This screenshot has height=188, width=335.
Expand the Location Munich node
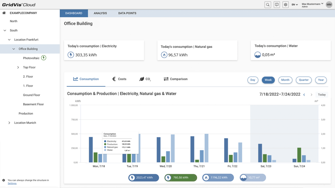[x=9, y=123]
